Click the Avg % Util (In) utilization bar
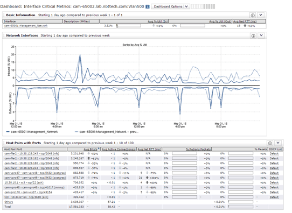292x213 pixels. (x=128, y=26)
